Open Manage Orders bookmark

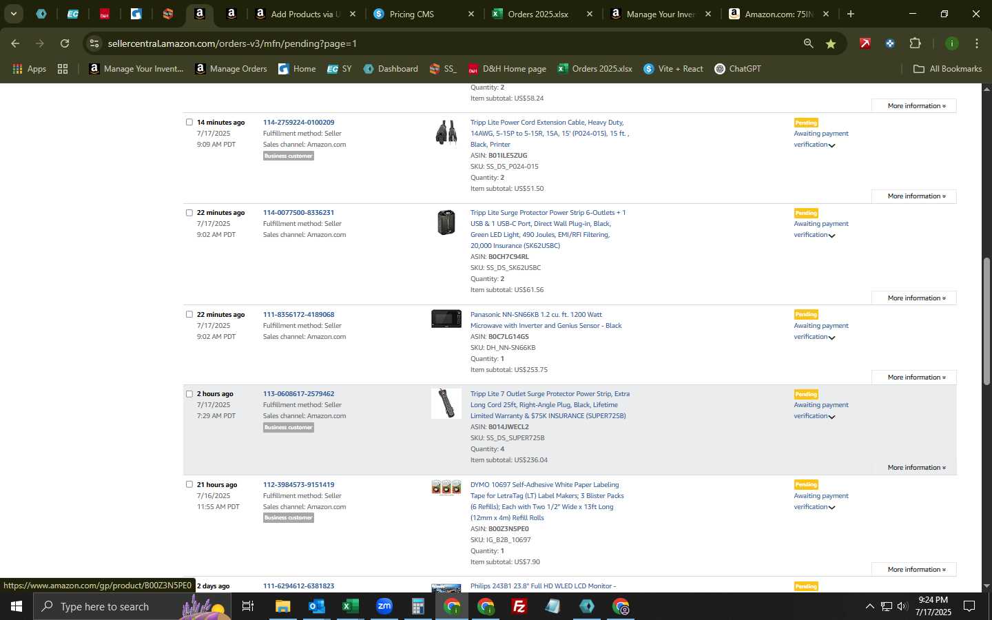click(x=231, y=69)
